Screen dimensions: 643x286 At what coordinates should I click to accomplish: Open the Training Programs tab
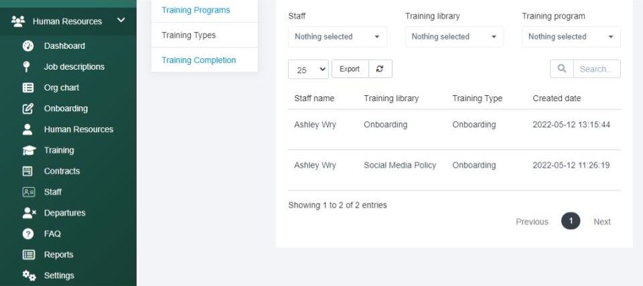point(196,10)
